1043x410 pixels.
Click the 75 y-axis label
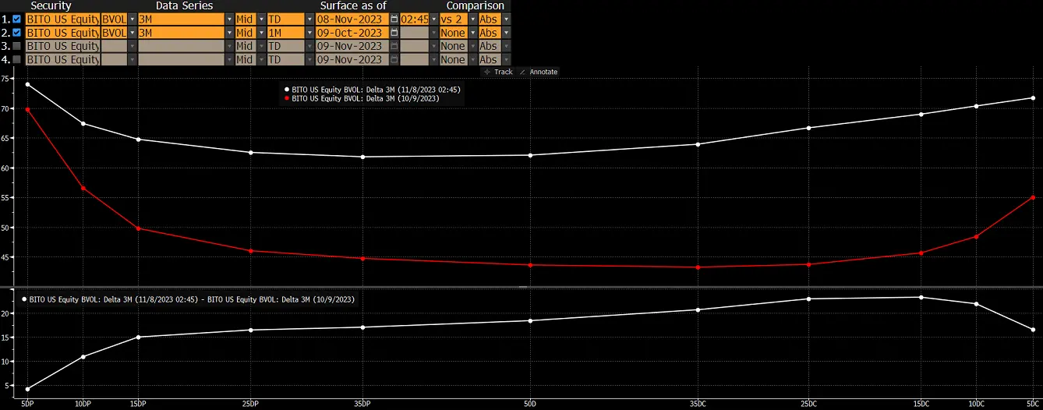click(5, 79)
